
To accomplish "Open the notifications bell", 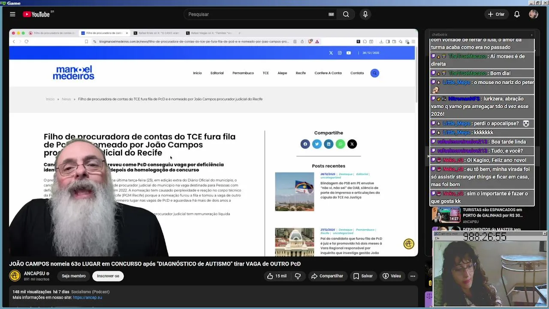I will point(517,14).
